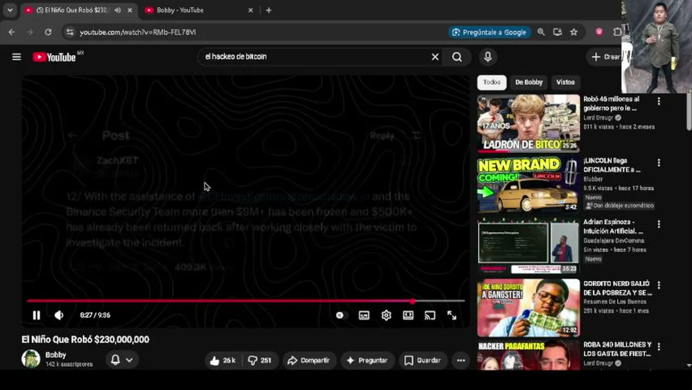Image resolution: width=692 pixels, height=390 pixels.
Task: Open notification bell dropdown for Bobby
Action: click(x=122, y=360)
